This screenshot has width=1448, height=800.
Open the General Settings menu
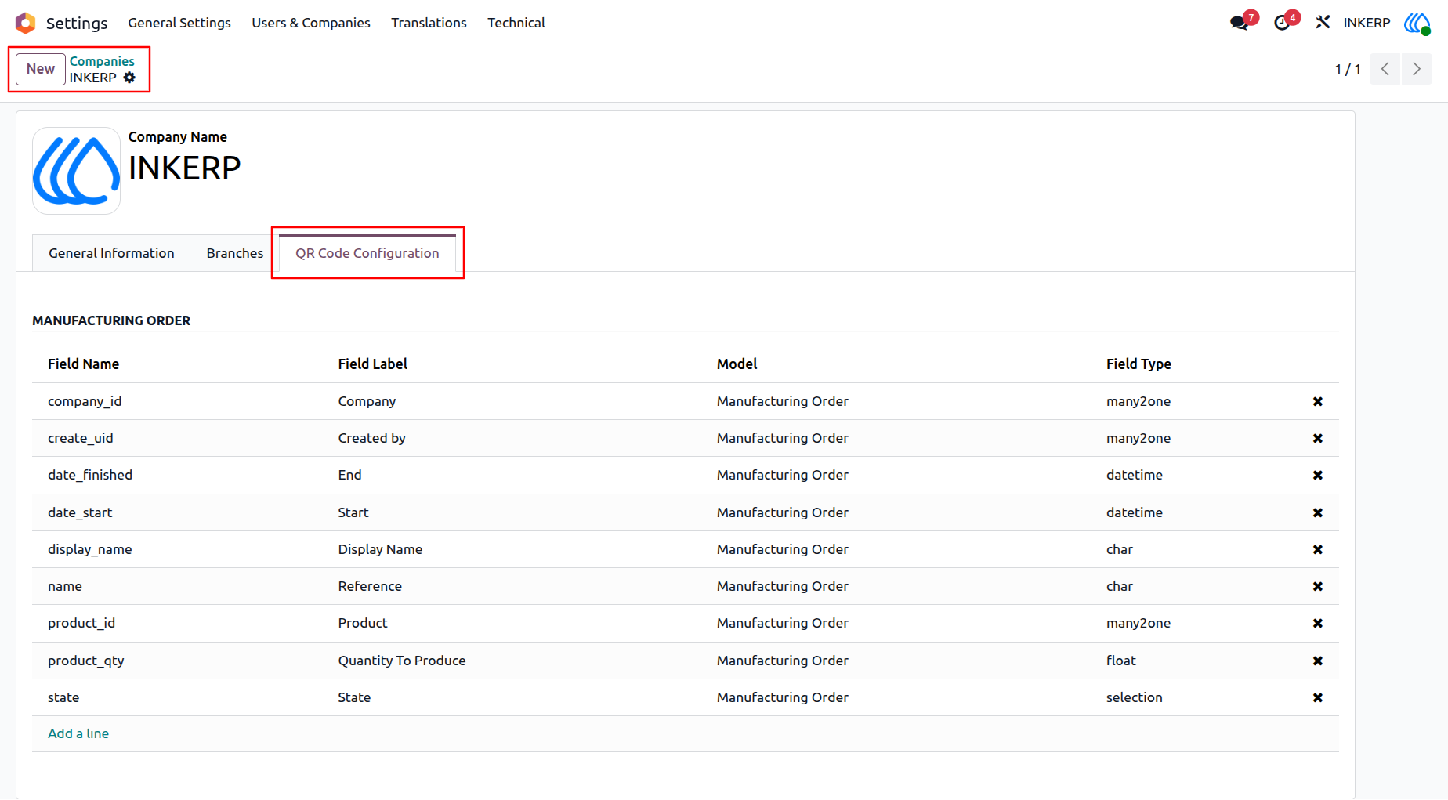point(179,23)
